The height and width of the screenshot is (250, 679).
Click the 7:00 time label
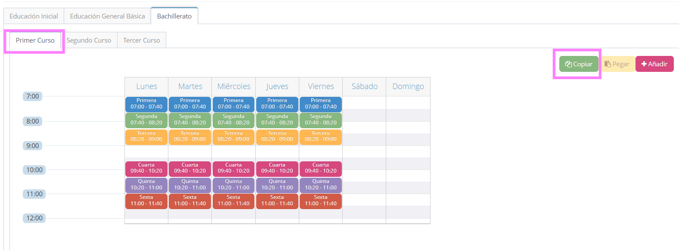32,96
